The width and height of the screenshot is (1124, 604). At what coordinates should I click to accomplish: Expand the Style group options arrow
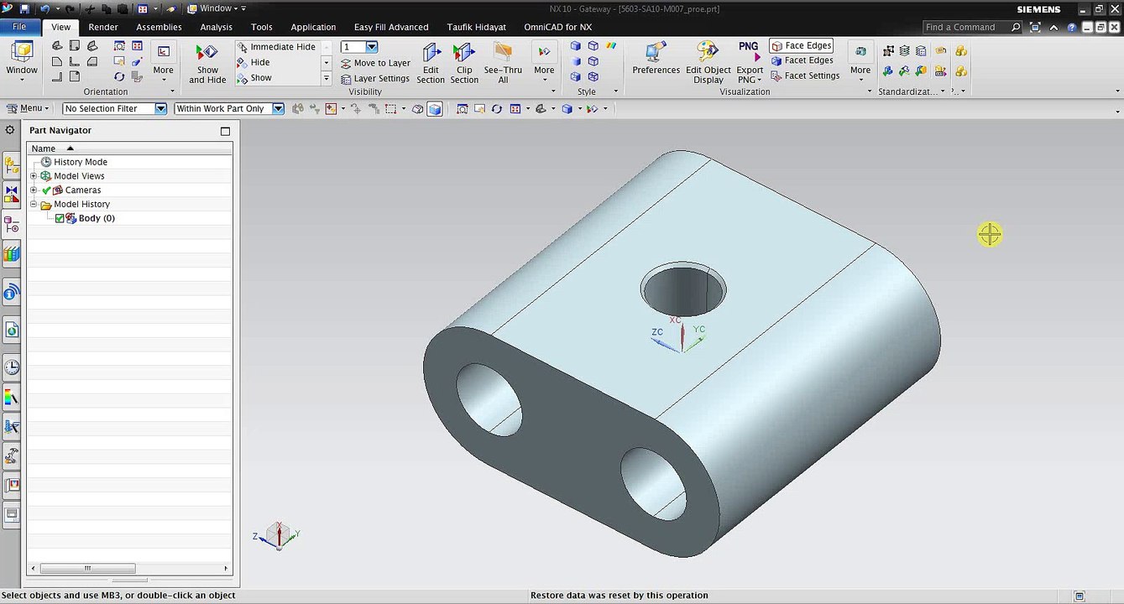click(x=615, y=91)
